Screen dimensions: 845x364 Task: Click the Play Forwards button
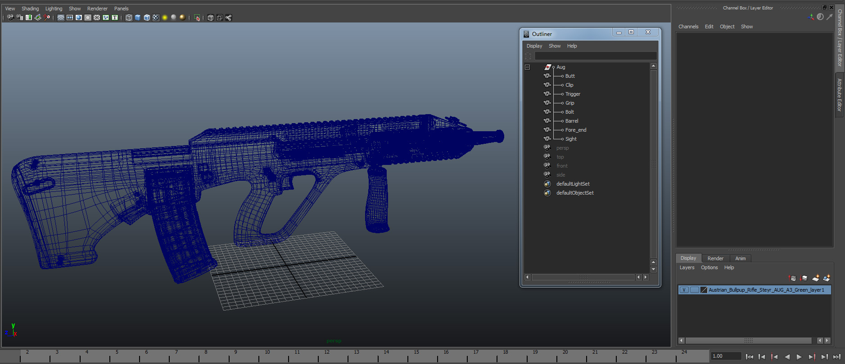coord(799,357)
